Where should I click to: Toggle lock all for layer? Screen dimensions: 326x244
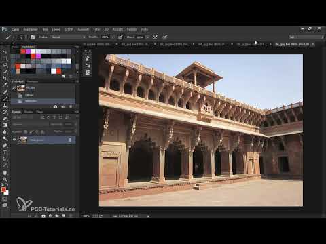[43, 131]
